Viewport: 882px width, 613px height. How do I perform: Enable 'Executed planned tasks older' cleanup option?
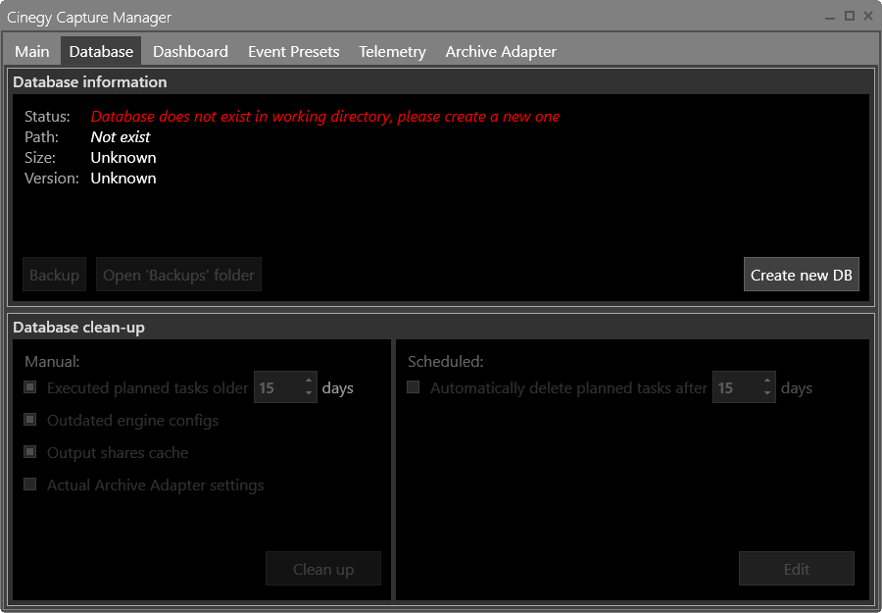tap(29, 387)
